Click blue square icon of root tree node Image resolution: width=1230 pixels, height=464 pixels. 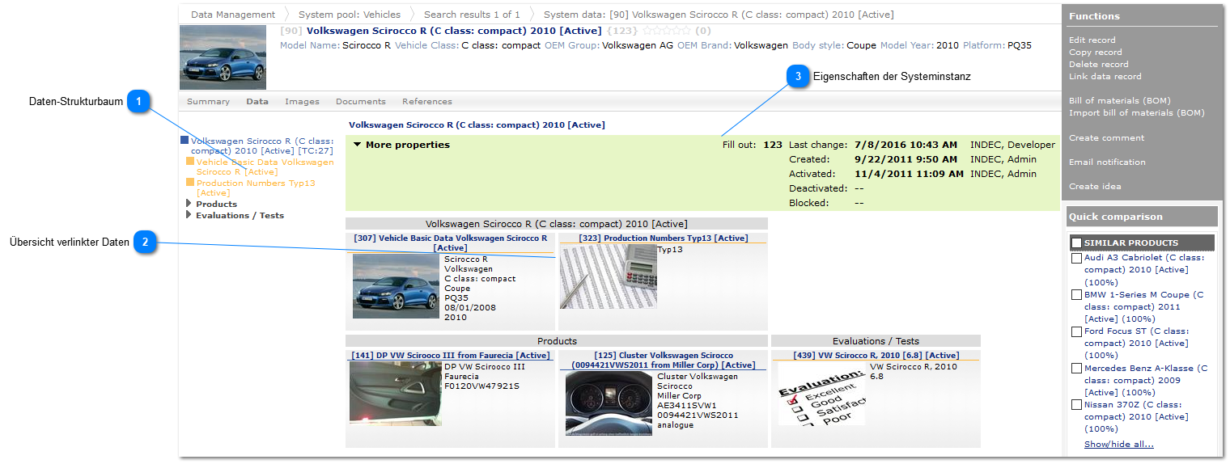click(x=184, y=140)
